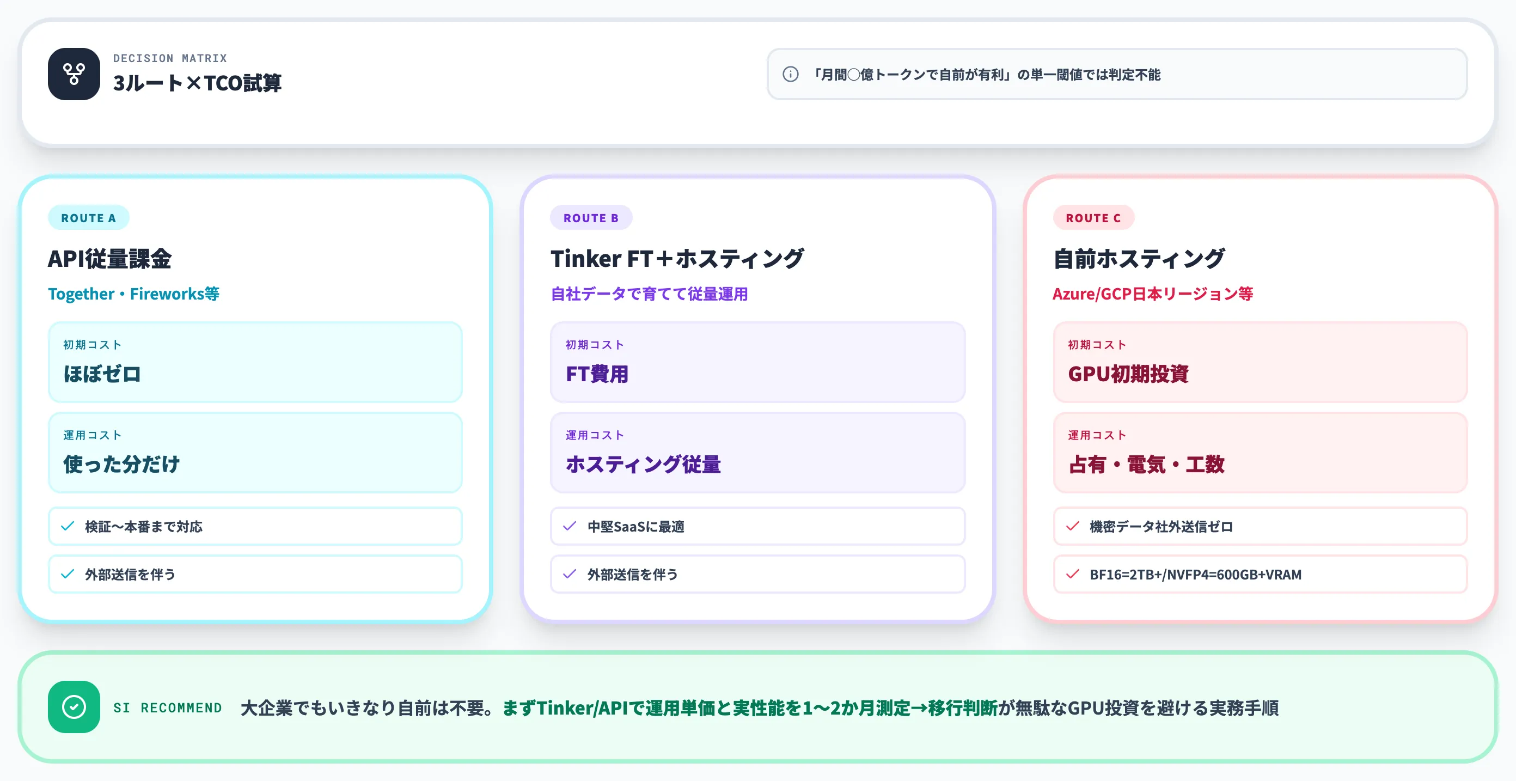Click 運用コスト label in Route B card
1516x781 pixels.
point(595,436)
